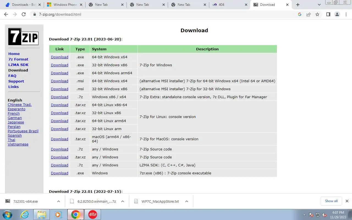Launch Internet Explorer from taskbar
Image resolution: width=352 pixels, height=220 pixels.
pos(25,215)
